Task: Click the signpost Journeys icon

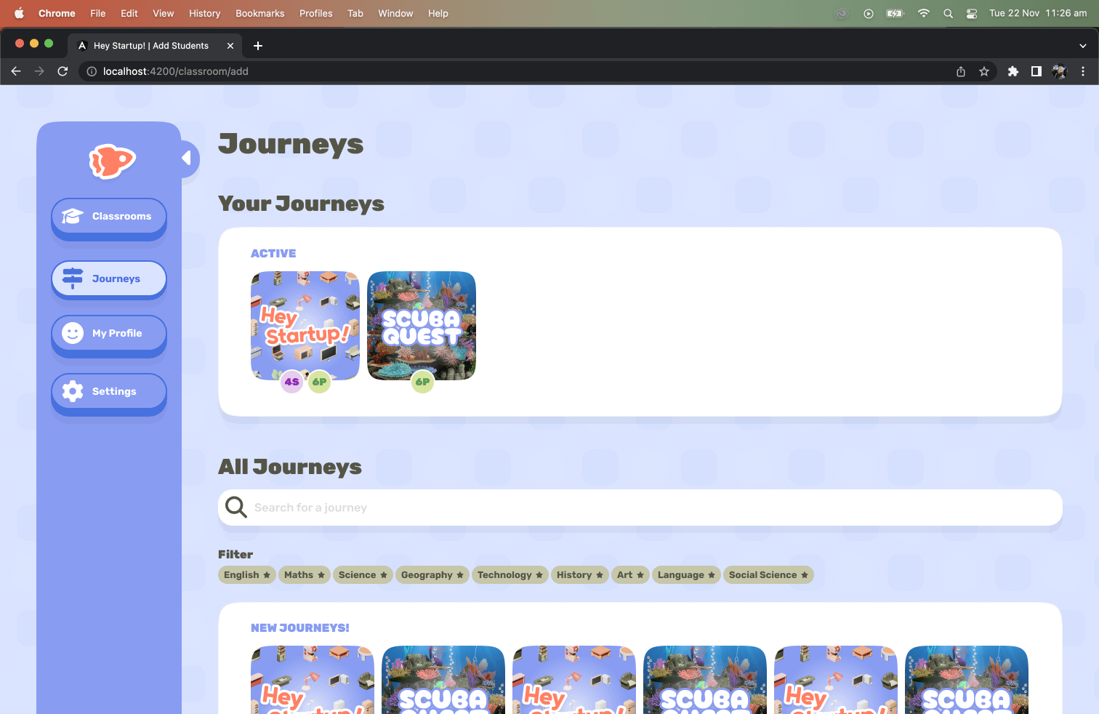Action: [x=73, y=278]
